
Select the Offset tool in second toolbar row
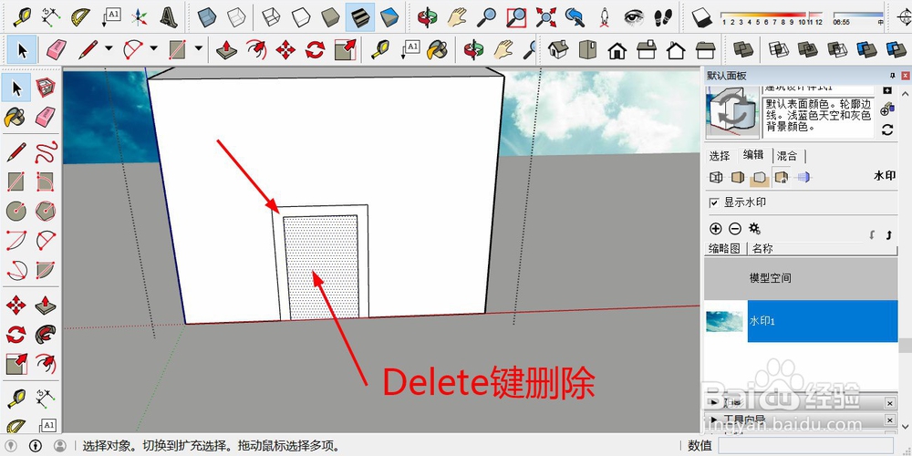pos(256,50)
